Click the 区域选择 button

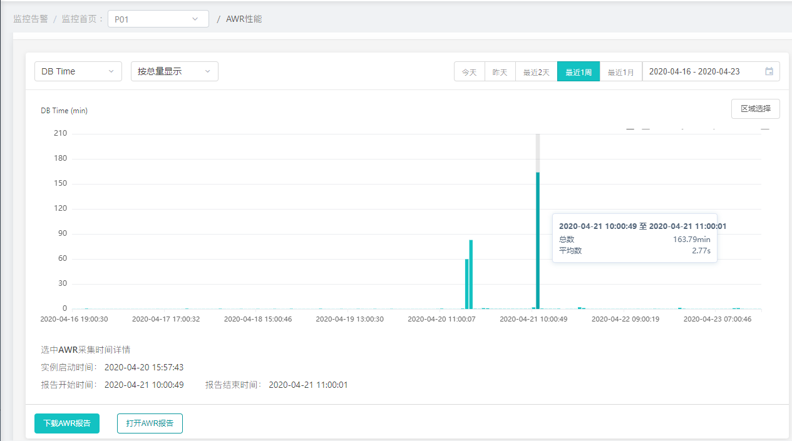tap(755, 108)
